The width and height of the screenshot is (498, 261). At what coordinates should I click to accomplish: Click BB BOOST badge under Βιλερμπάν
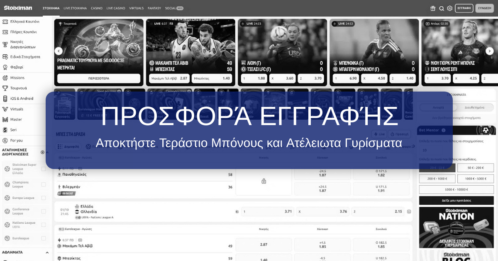[66, 193]
